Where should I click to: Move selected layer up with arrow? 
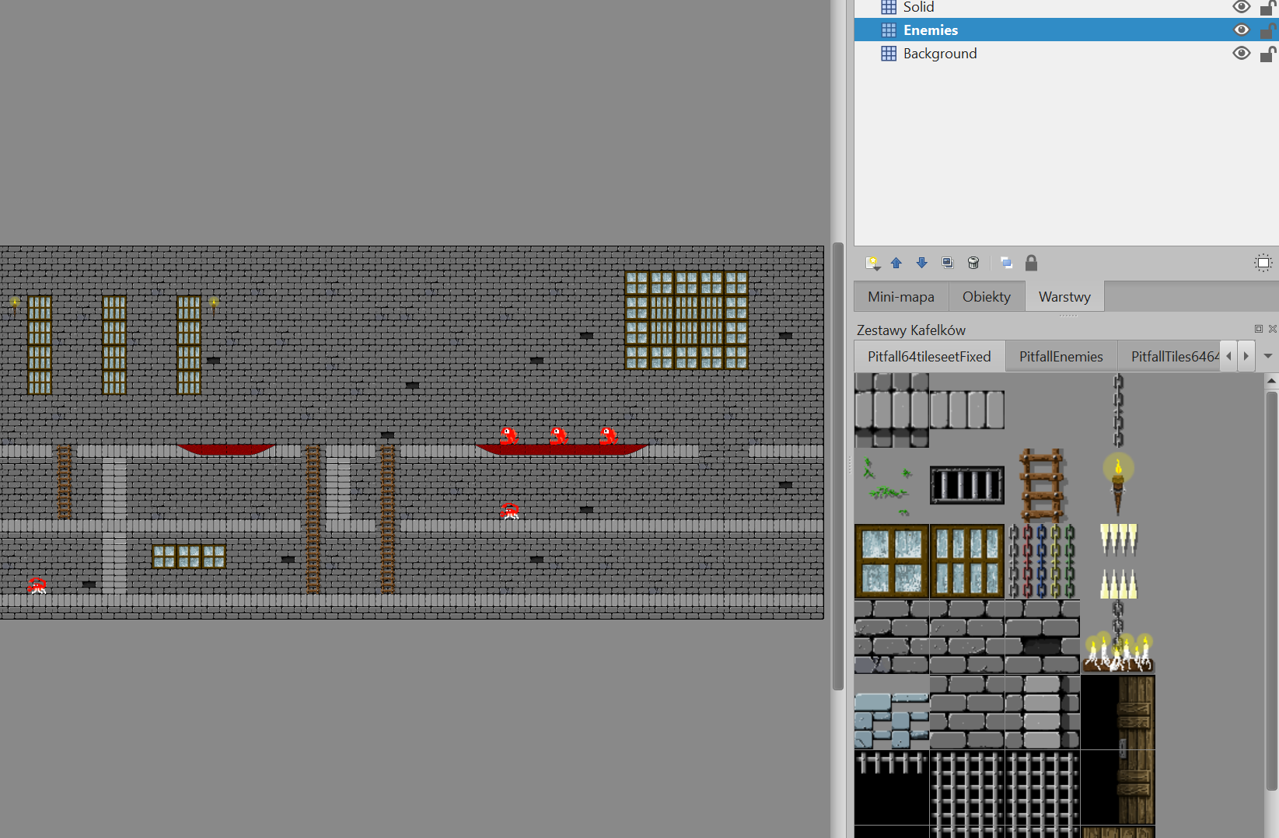[896, 263]
